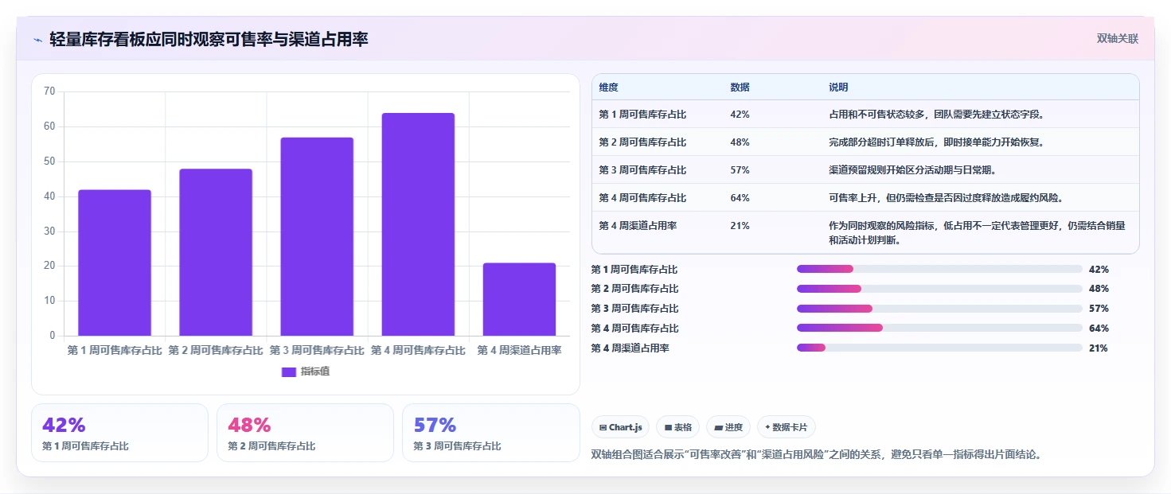This screenshot has height=494, width=1171.
Task: Open the 57% 第 3 周可售库存占比 data card
Action: pyautogui.click(x=490, y=433)
